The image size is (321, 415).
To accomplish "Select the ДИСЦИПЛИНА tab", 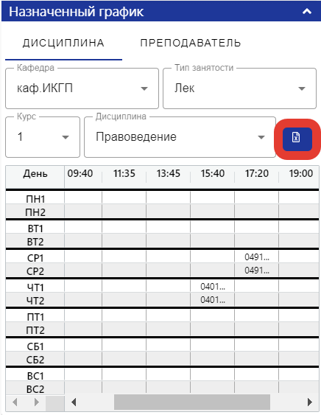I will pyautogui.click(x=63, y=43).
